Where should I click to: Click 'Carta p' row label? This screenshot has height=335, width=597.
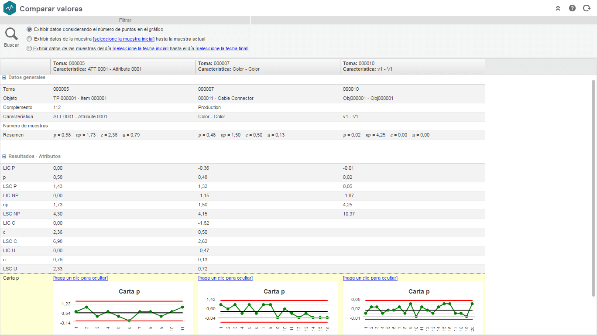pos(11,278)
